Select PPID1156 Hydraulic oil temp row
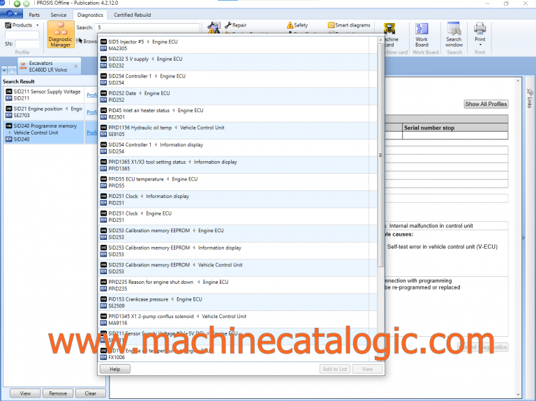This screenshot has width=536, height=401. (238, 131)
